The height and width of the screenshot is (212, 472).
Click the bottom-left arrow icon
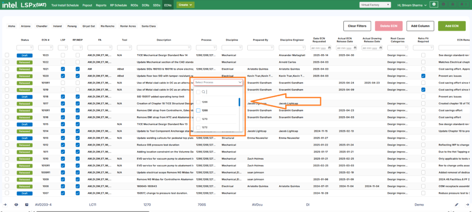(5, 205)
